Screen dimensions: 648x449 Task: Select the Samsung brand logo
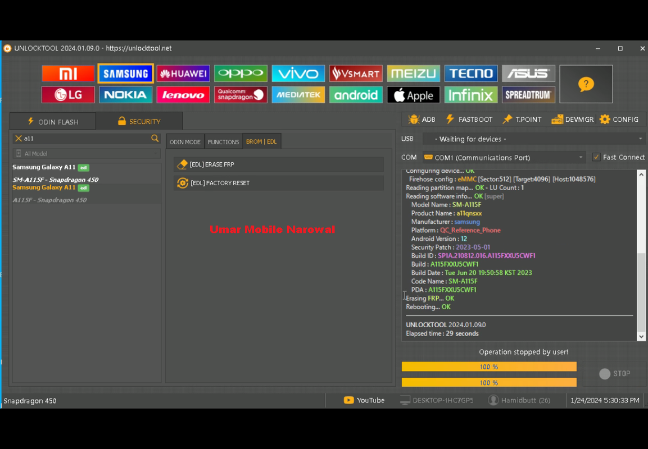(126, 74)
